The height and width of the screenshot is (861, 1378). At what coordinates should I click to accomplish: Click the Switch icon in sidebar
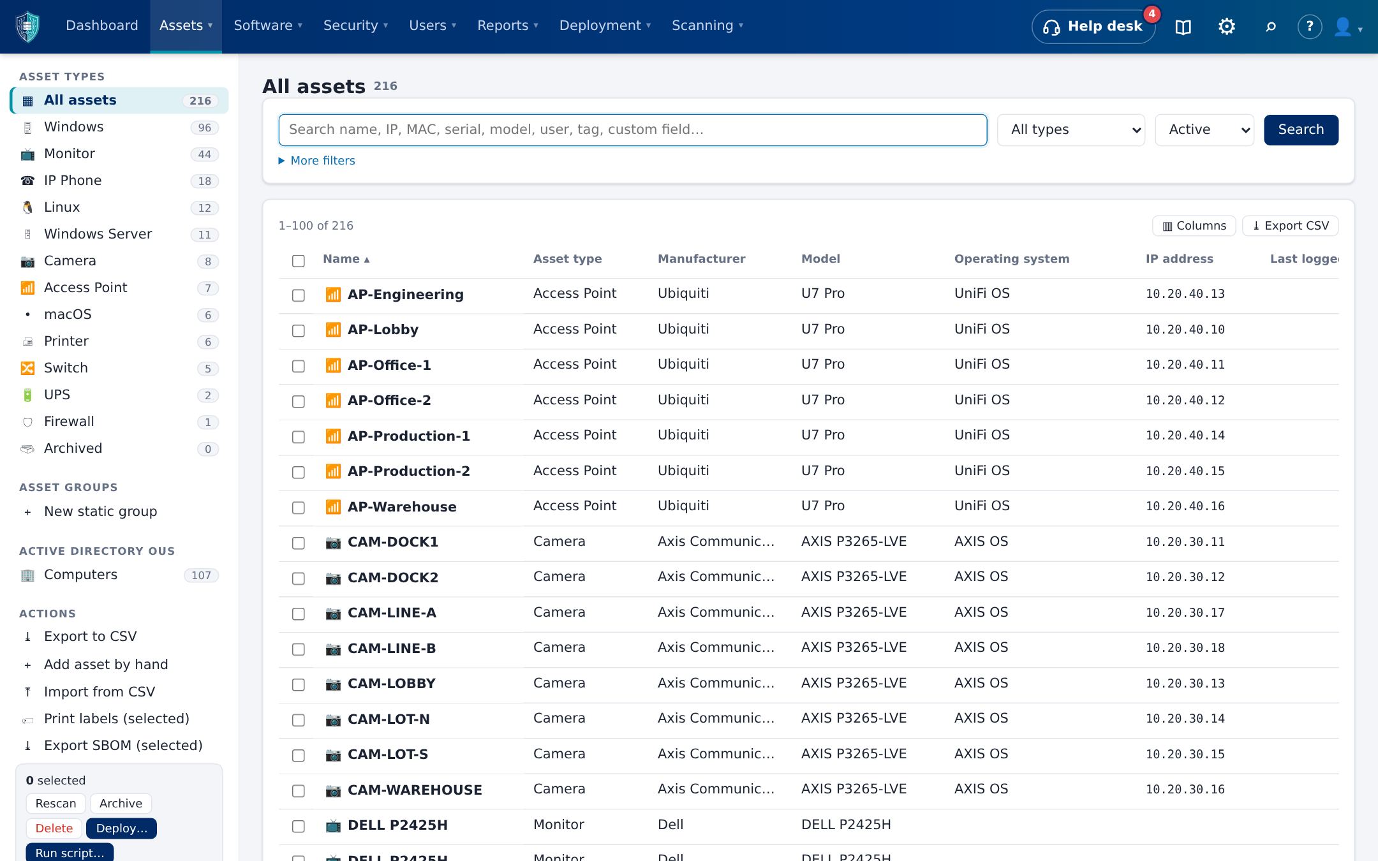click(x=27, y=369)
